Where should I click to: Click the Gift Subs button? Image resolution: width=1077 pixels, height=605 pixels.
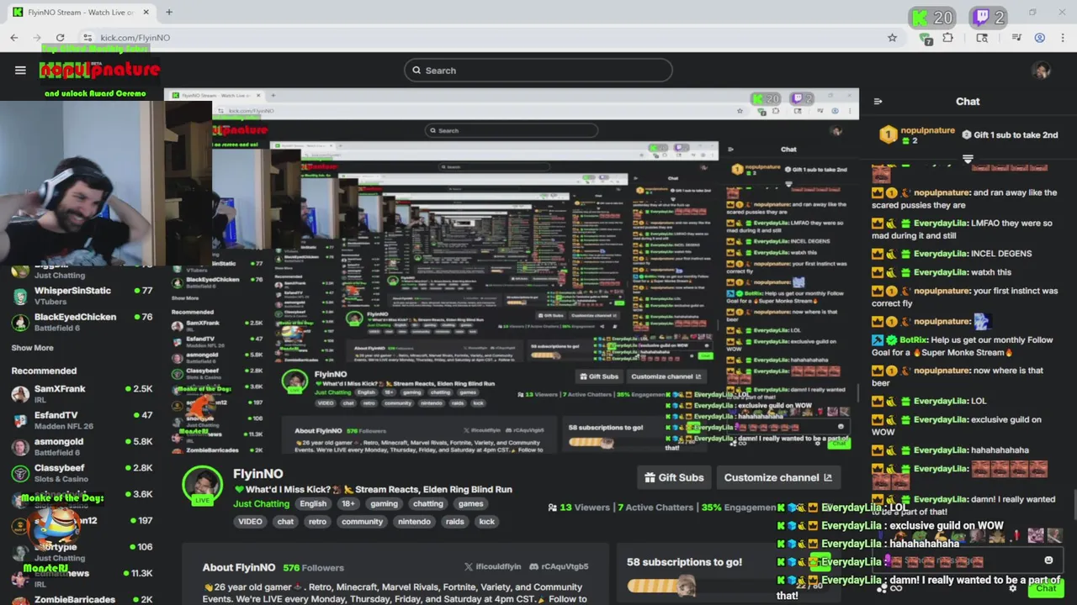pos(674,477)
